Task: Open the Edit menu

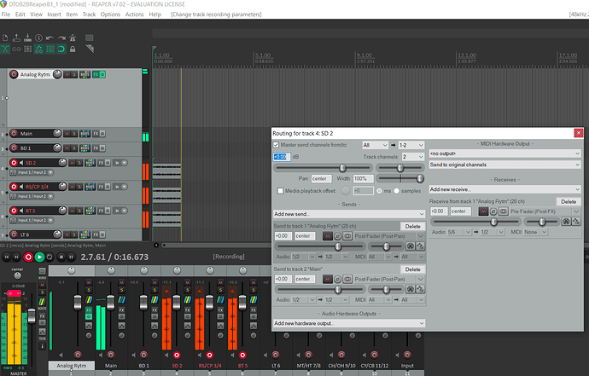Action: click(x=20, y=14)
